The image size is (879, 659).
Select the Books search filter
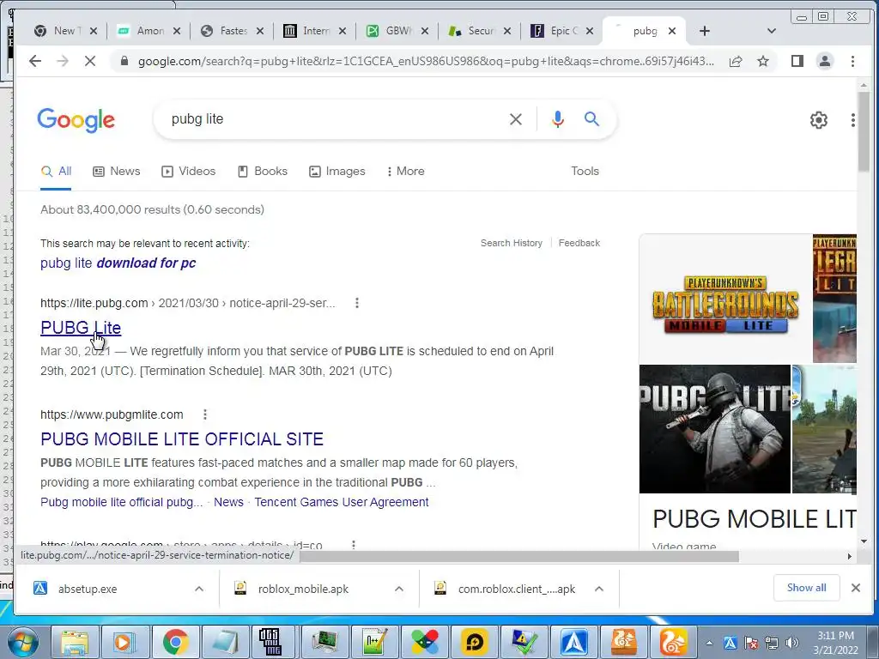263,172
